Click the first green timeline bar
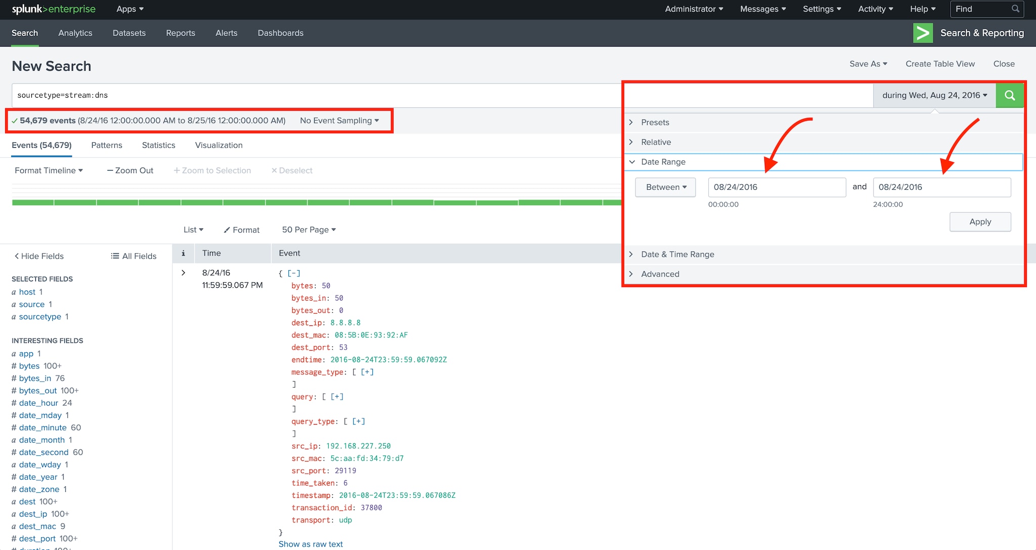This screenshot has height=550, width=1036. [x=33, y=202]
